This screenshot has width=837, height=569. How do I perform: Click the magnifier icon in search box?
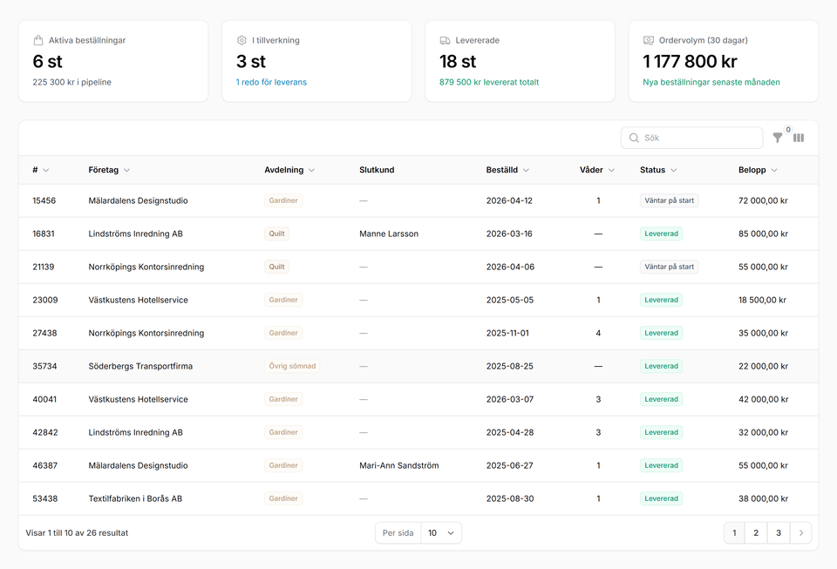[x=634, y=138]
